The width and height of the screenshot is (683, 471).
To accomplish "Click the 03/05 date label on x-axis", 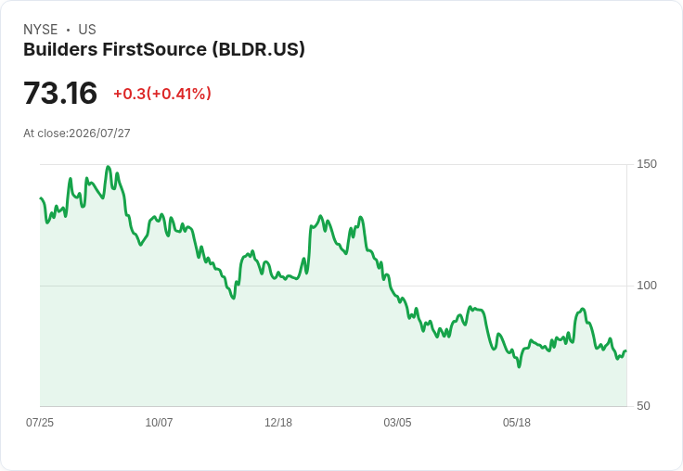I will tap(397, 423).
